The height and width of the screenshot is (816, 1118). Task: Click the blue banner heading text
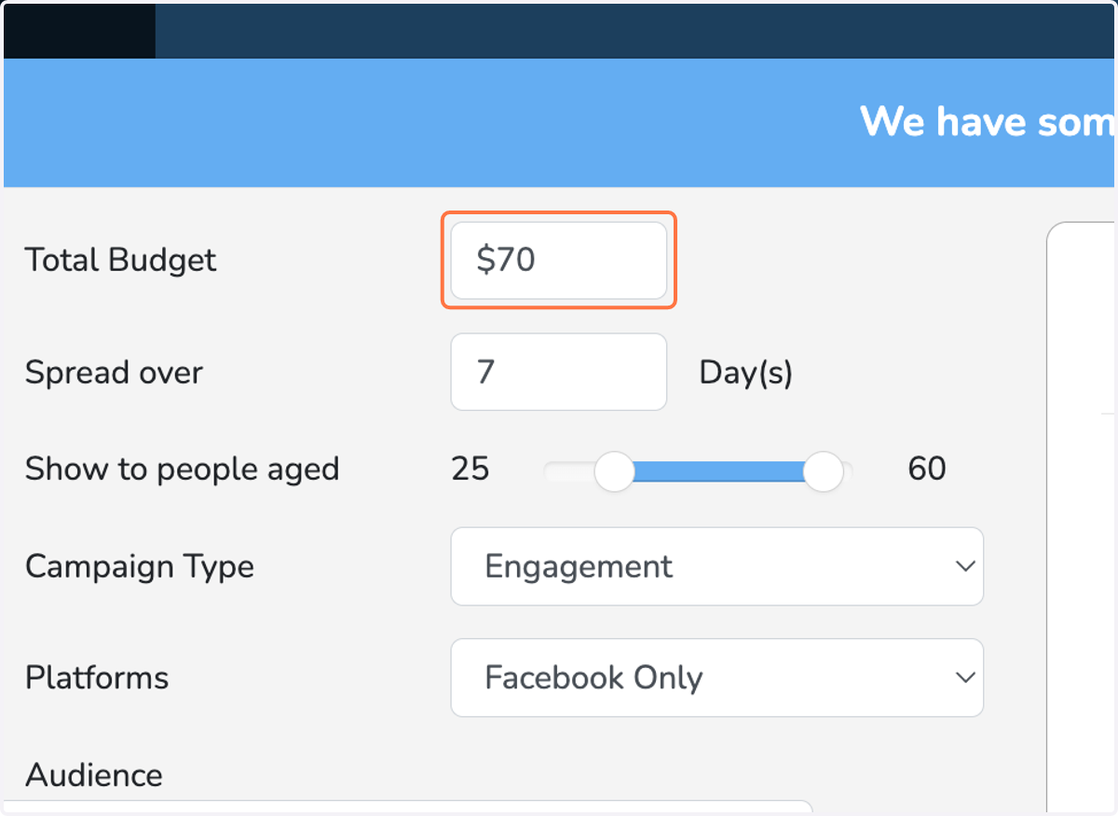(x=988, y=121)
